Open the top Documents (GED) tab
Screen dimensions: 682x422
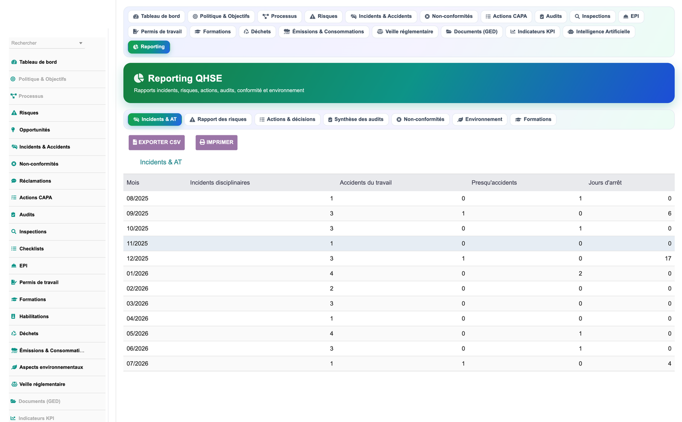tap(472, 32)
